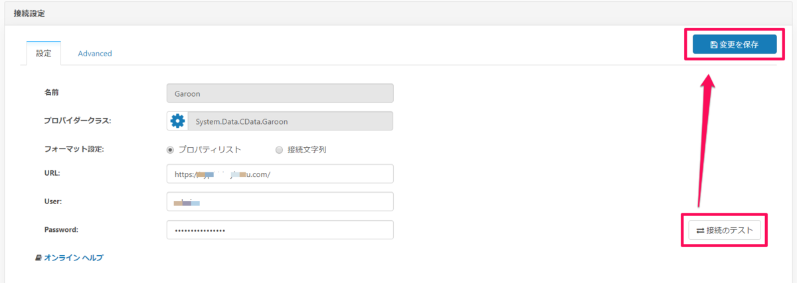Save changes with 変更を保存 button
The image size is (797, 283).
(x=735, y=44)
